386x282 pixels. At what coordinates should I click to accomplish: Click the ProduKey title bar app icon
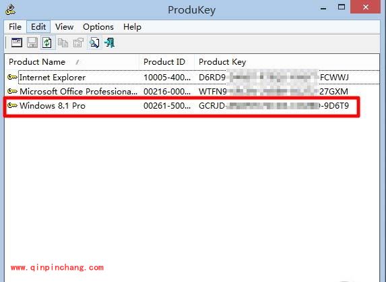click(10, 9)
